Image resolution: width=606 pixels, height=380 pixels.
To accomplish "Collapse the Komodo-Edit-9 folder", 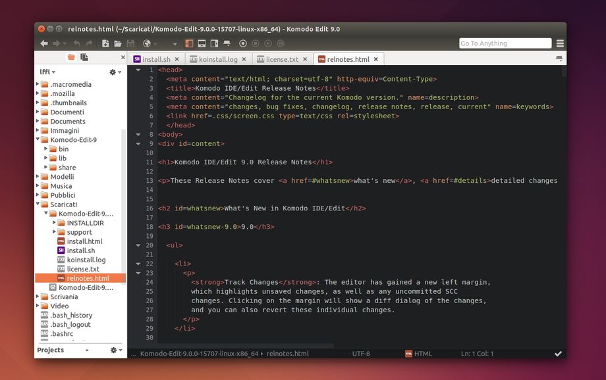I will (x=38, y=139).
